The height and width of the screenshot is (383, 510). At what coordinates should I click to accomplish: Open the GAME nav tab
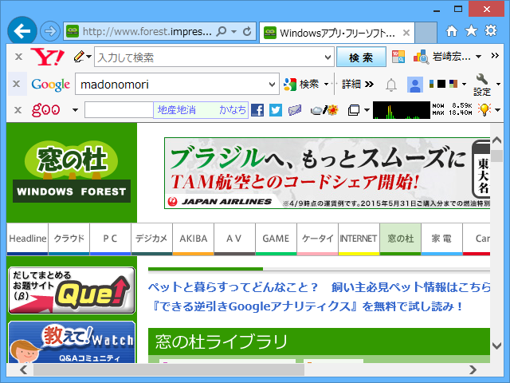276,239
